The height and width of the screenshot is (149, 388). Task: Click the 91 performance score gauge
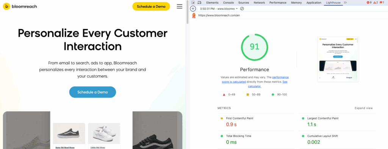[x=254, y=47]
